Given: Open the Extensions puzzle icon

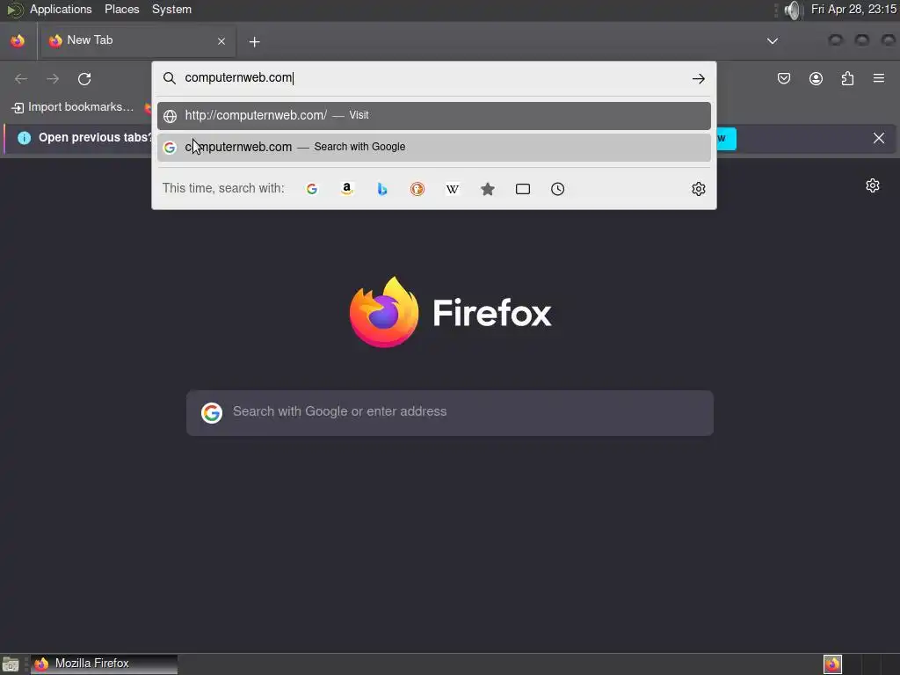Looking at the screenshot, I should pyautogui.click(x=847, y=78).
